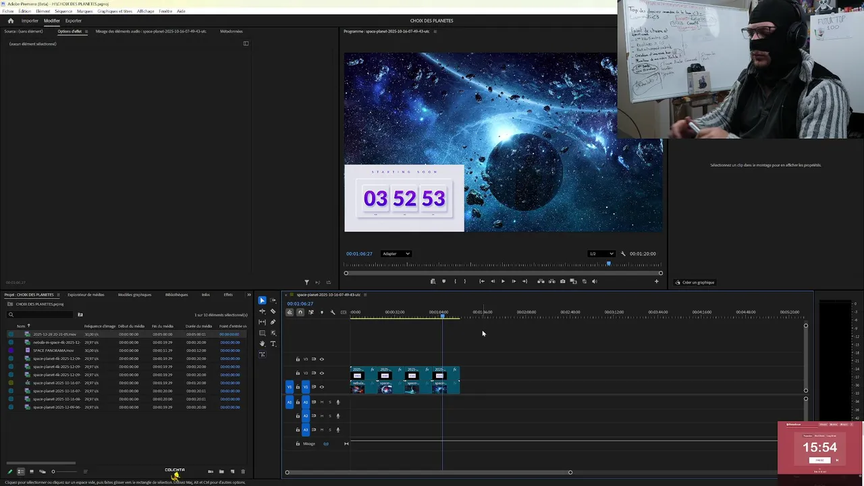This screenshot has height=486, width=864.
Task: Click the trash icon in Project panel
Action: click(243, 471)
